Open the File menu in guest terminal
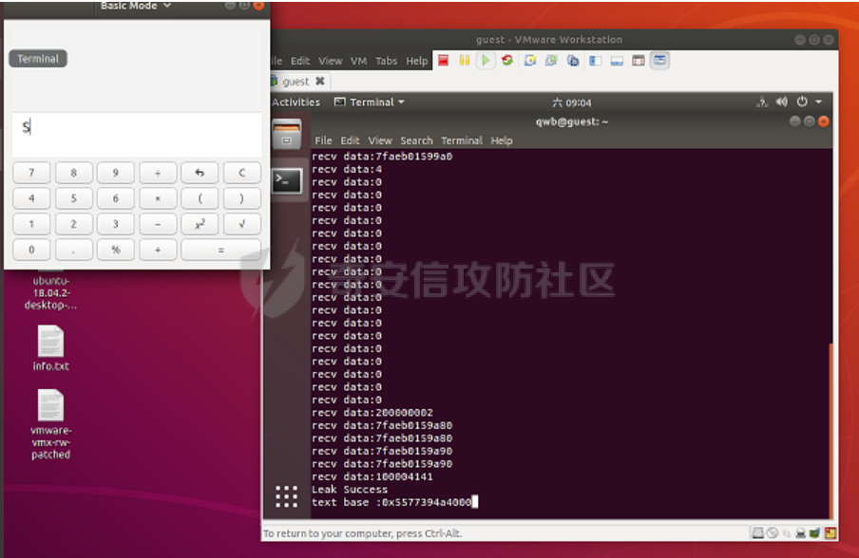Screen dimensions: 859x558 coord(323,141)
